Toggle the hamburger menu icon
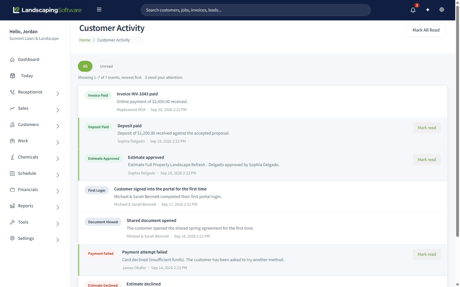This screenshot has width=460, height=287. (x=99, y=10)
